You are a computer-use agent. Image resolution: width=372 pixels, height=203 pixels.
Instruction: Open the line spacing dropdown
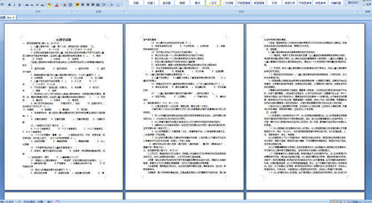point(104,5)
